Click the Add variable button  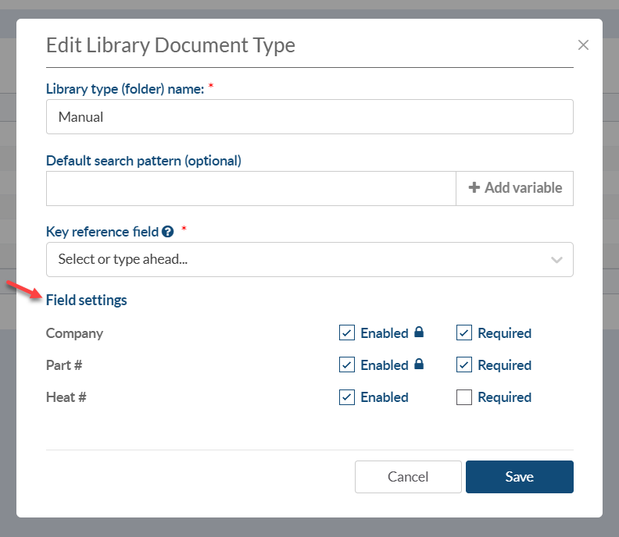(x=515, y=188)
